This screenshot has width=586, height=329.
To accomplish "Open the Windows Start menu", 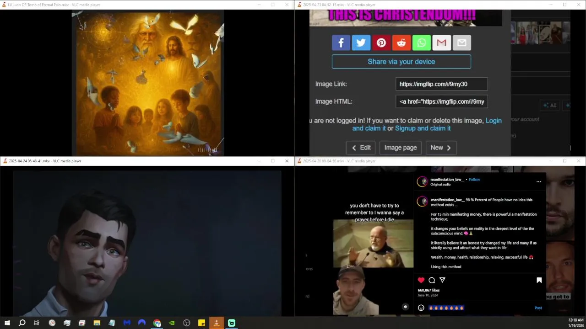I will (7, 323).
